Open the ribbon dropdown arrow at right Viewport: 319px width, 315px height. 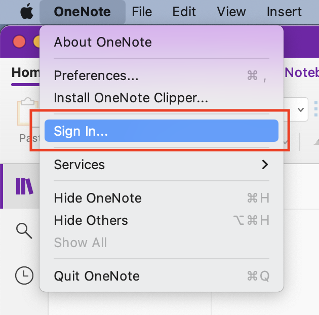click(301, 110)
